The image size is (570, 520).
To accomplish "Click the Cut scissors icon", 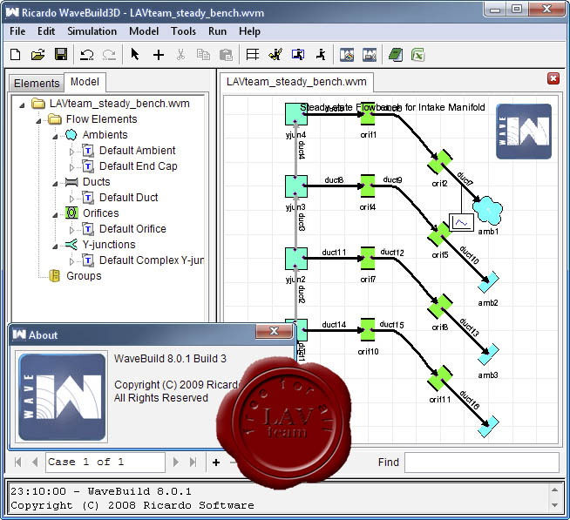I will [180, 55].
